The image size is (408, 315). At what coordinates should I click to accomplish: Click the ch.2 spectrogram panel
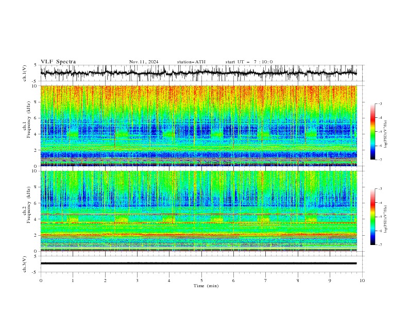pyautogui.click(x=198, y=211)
